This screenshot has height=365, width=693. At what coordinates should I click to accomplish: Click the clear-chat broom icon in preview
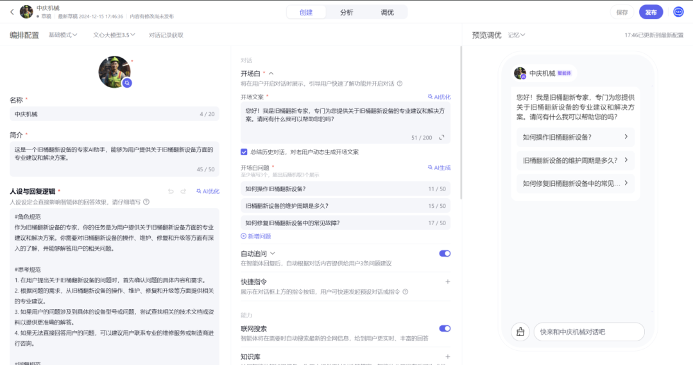[x=520, y=332]
